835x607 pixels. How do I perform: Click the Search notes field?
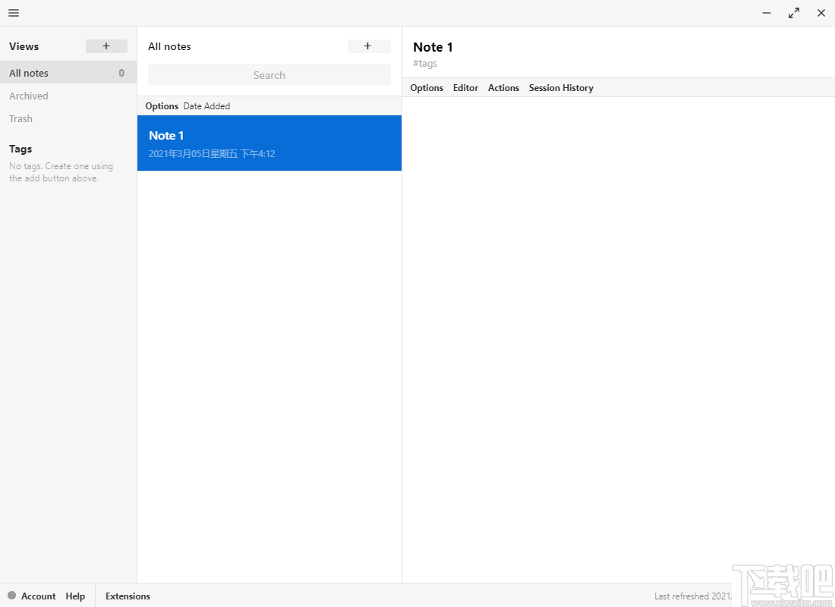coord(269,74)
